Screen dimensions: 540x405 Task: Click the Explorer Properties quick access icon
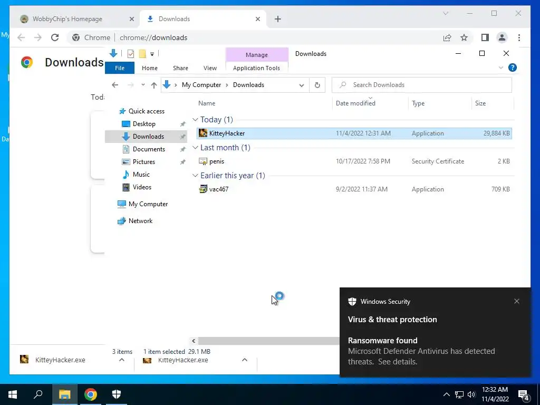point(131,54)
